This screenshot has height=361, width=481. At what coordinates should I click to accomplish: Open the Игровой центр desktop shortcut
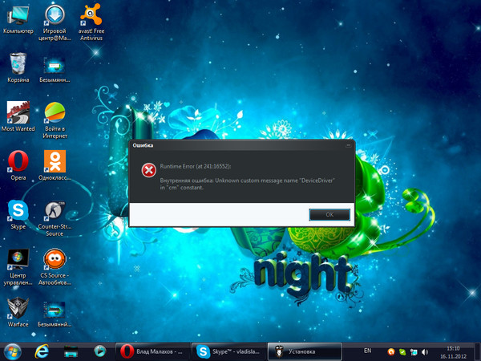point(55,15)
